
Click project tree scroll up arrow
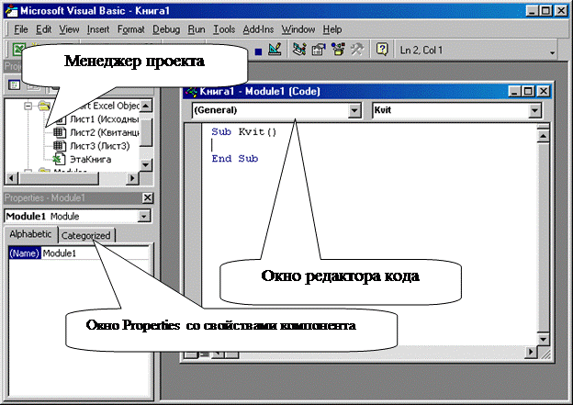click(x=146, y=106)
